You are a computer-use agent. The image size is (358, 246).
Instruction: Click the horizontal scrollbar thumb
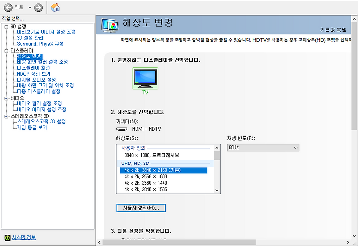pyautogui.click(x=179, y=242)
